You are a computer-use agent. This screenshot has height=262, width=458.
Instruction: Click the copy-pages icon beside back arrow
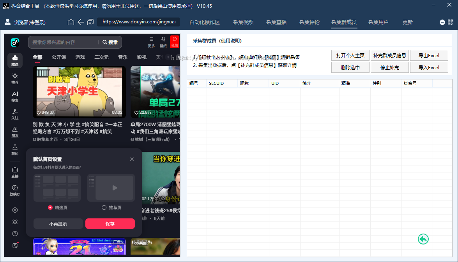tap(90, 22)
